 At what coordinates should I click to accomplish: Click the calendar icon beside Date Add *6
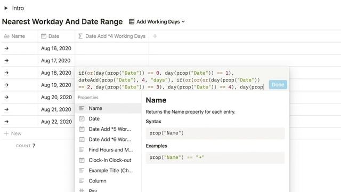(x=82, y=139)
